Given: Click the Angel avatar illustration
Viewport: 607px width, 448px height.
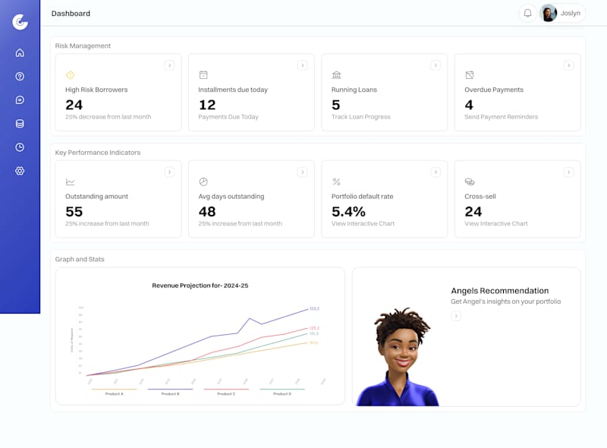Looking at the screenshot, I should (399, 358).
